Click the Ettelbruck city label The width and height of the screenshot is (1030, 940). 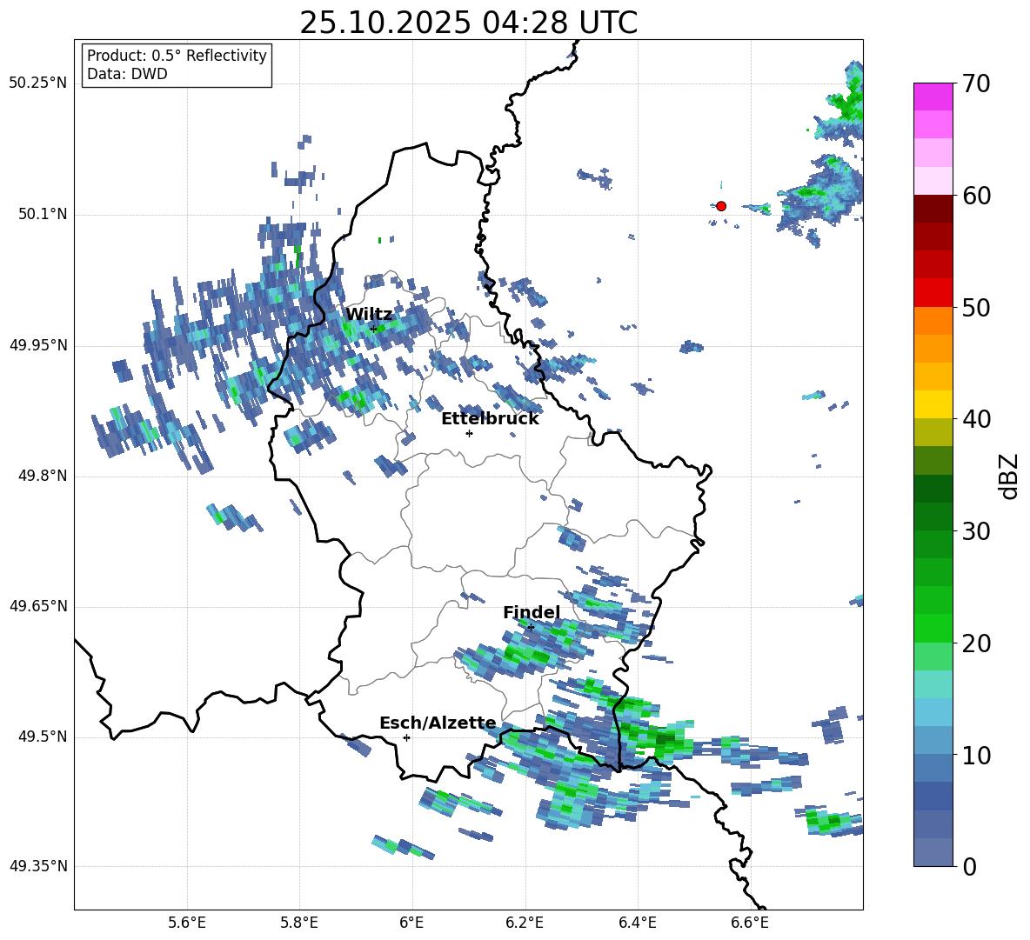pyautogui.click(x=490, y=419)
